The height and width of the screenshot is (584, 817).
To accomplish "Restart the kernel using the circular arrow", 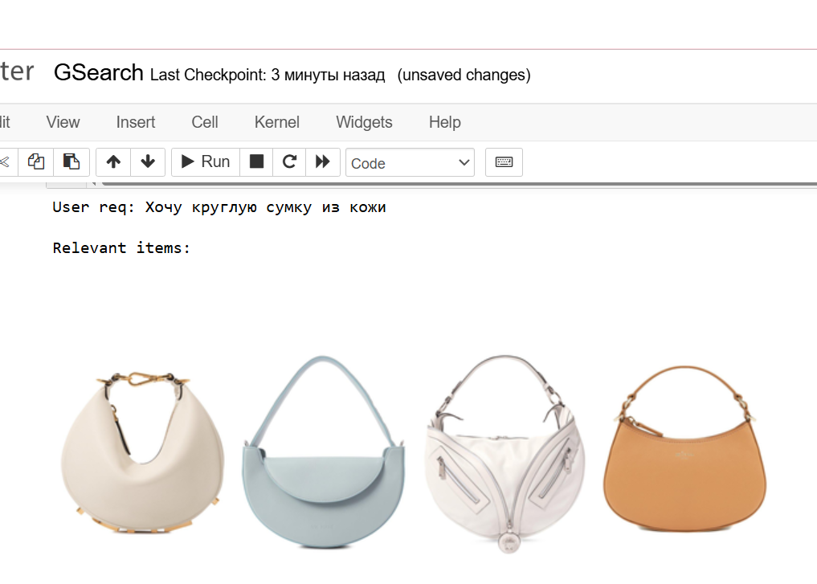I will coord(289,161).
